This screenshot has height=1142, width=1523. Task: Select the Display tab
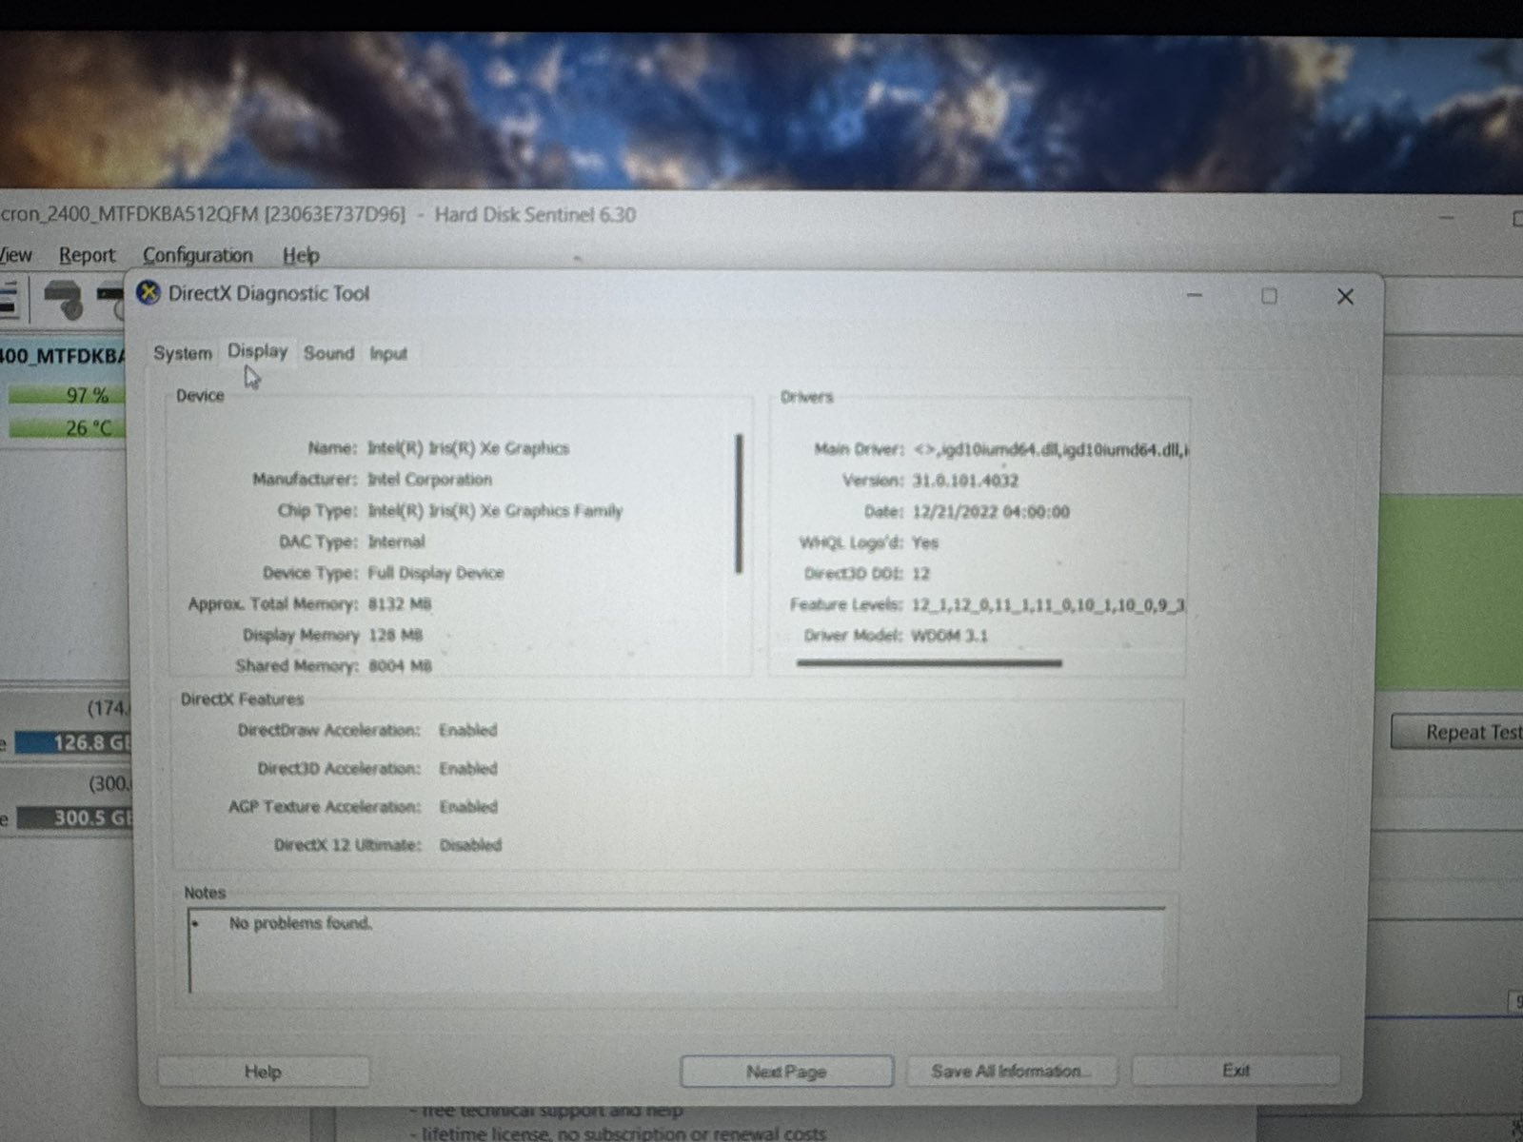(x=257, y=351)
